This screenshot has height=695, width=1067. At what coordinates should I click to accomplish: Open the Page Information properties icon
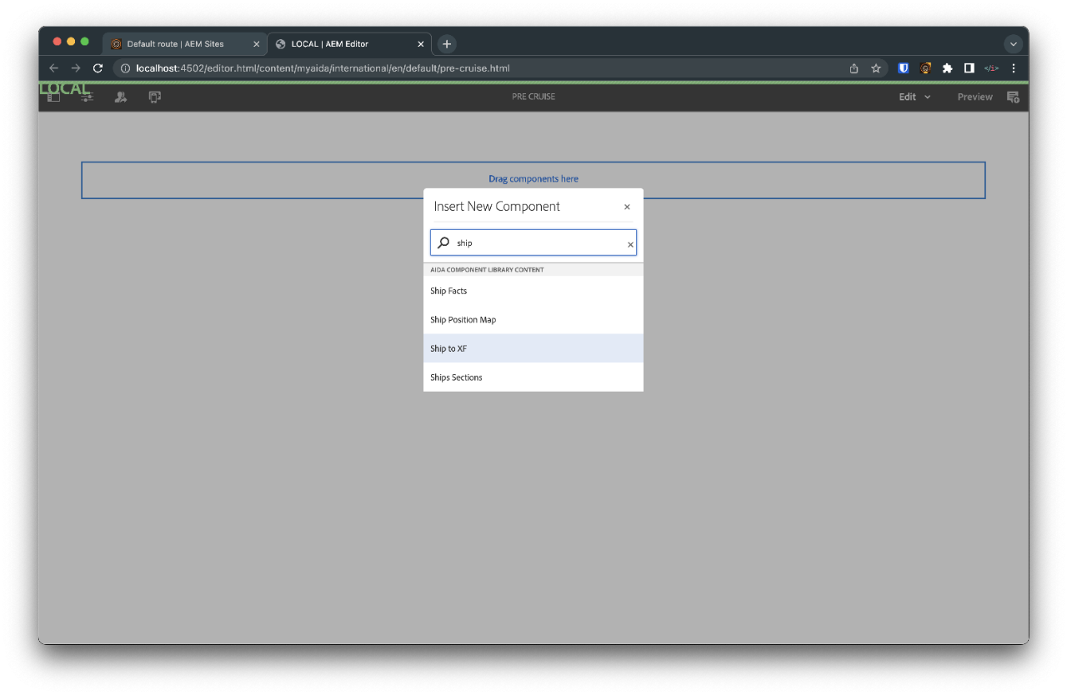88,97
